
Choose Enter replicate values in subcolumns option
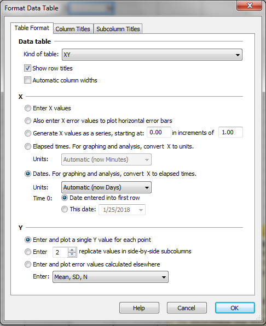(x=28, y=252)
